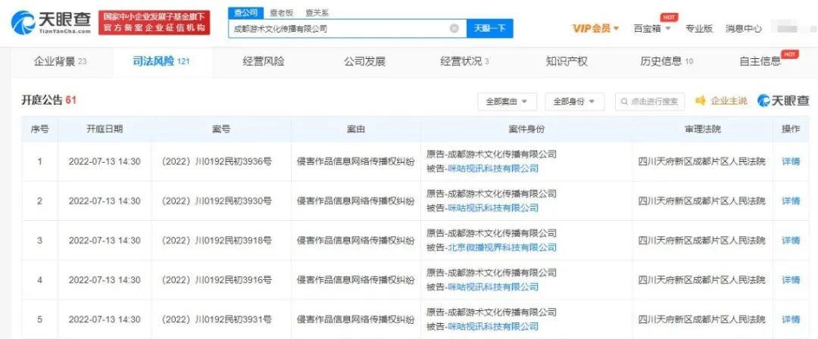Select the 自主信息 tab
This screenshot has height=339, width=818.
click(x=760, y=61)
